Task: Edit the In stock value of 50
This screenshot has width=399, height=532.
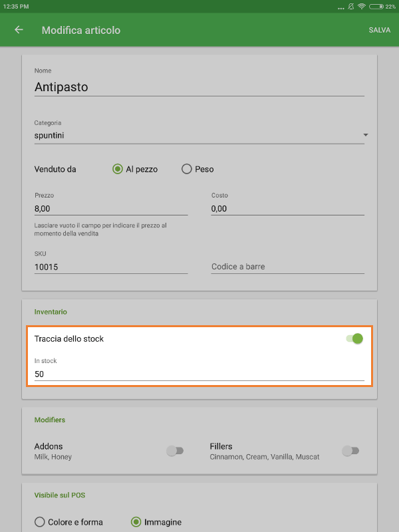Action: [199, 374]
